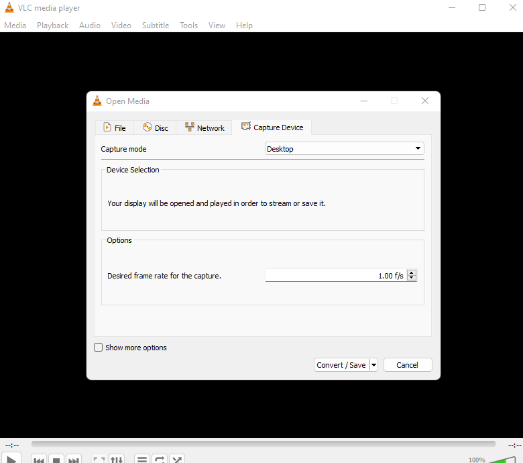Viewport: 523px width, 463px height.
Task: Switch to the File tab
Action: pos(115,128)
